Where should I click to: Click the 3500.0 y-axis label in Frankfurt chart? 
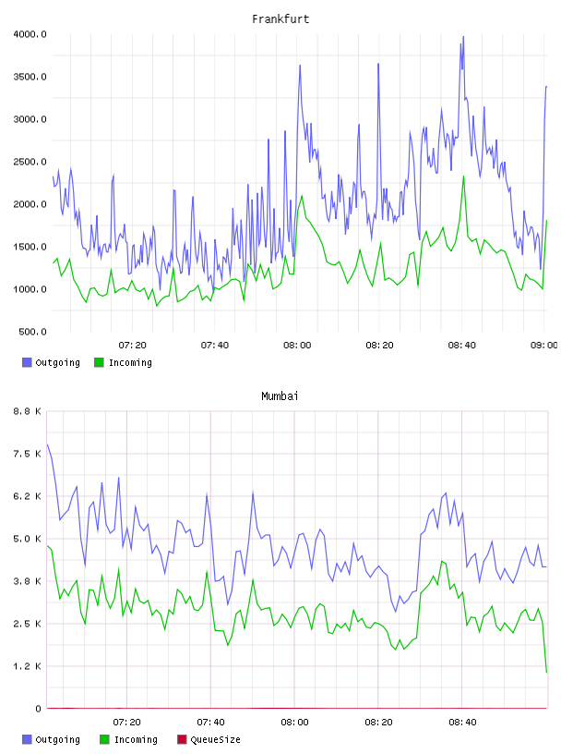coord(30,77)
